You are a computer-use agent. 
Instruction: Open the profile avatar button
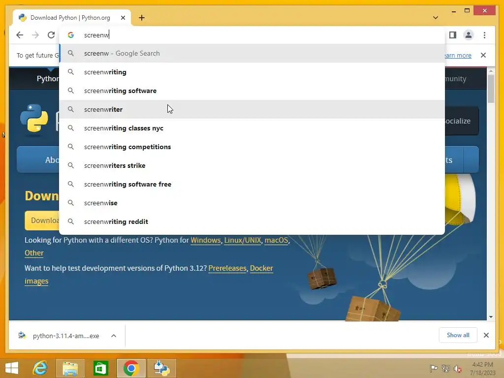[469, 35]
